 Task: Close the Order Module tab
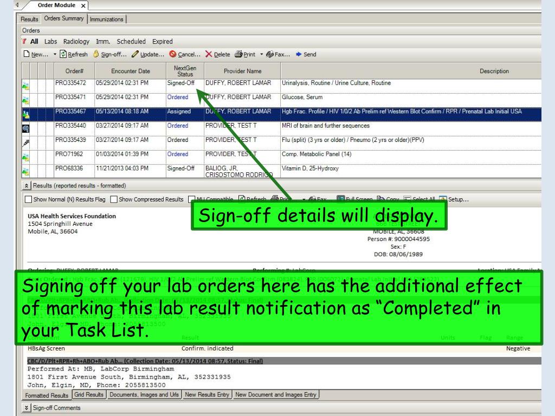(x=83, y=5)
